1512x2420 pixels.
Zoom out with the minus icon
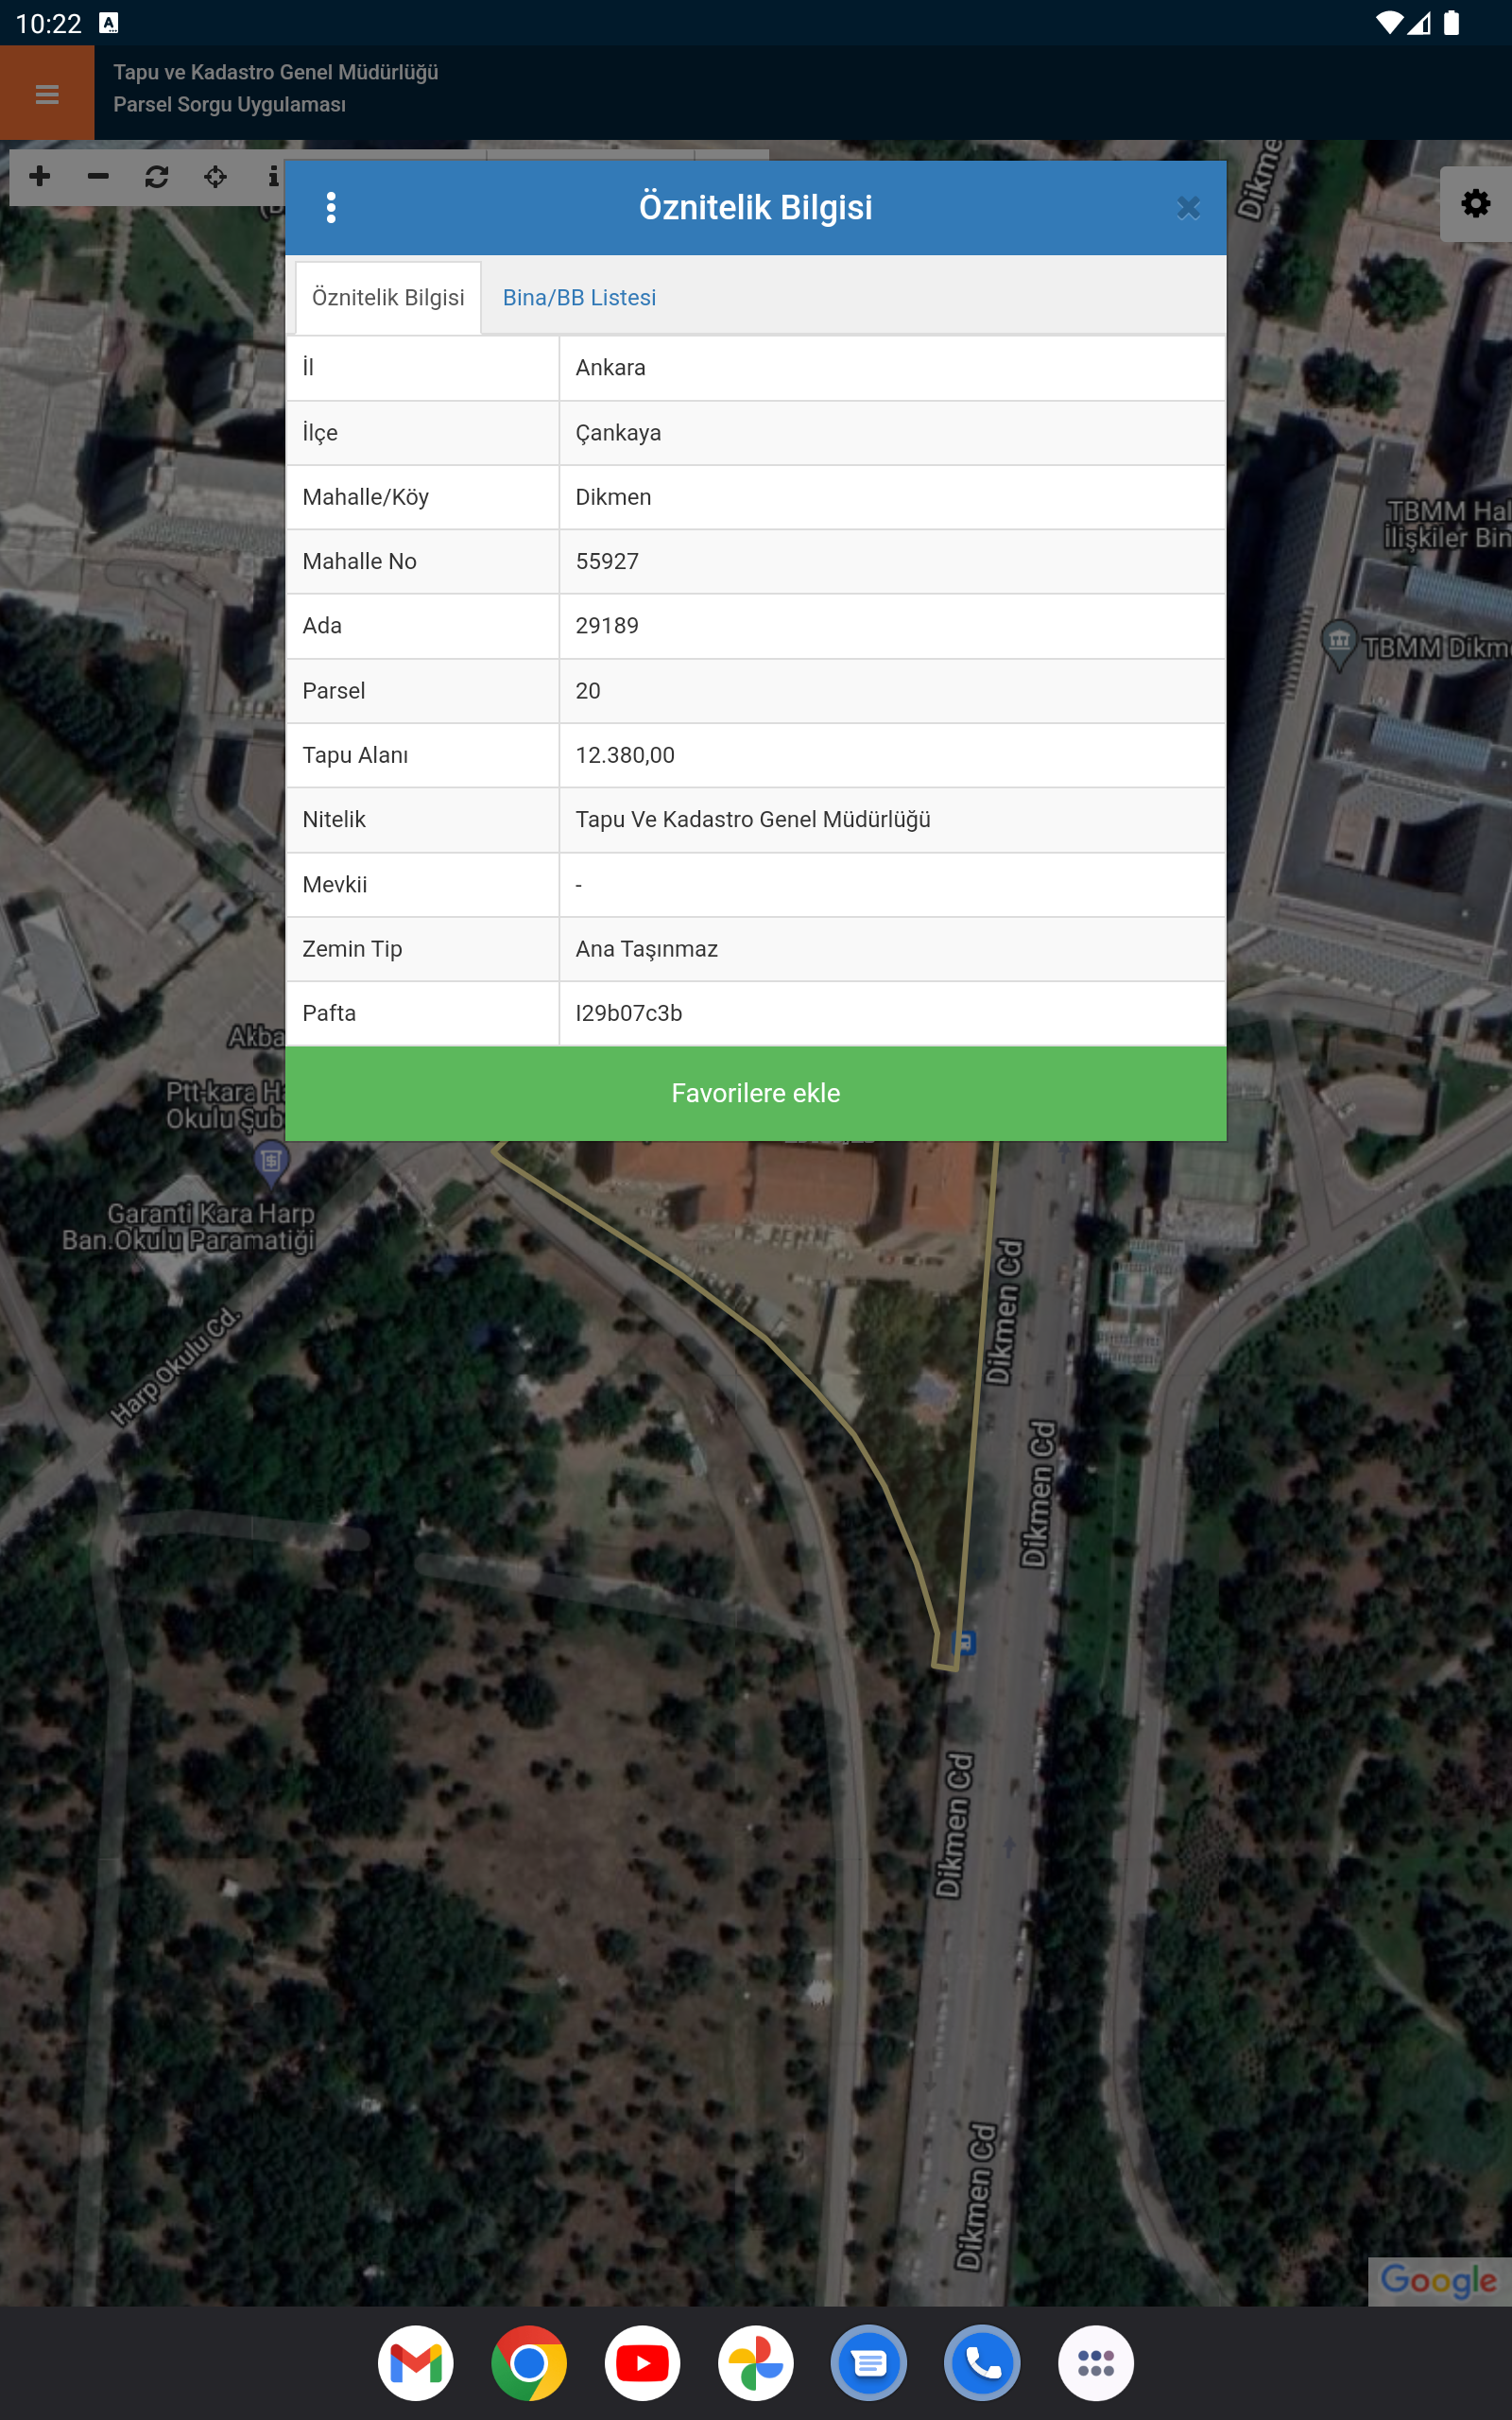[x=98, y=177]
